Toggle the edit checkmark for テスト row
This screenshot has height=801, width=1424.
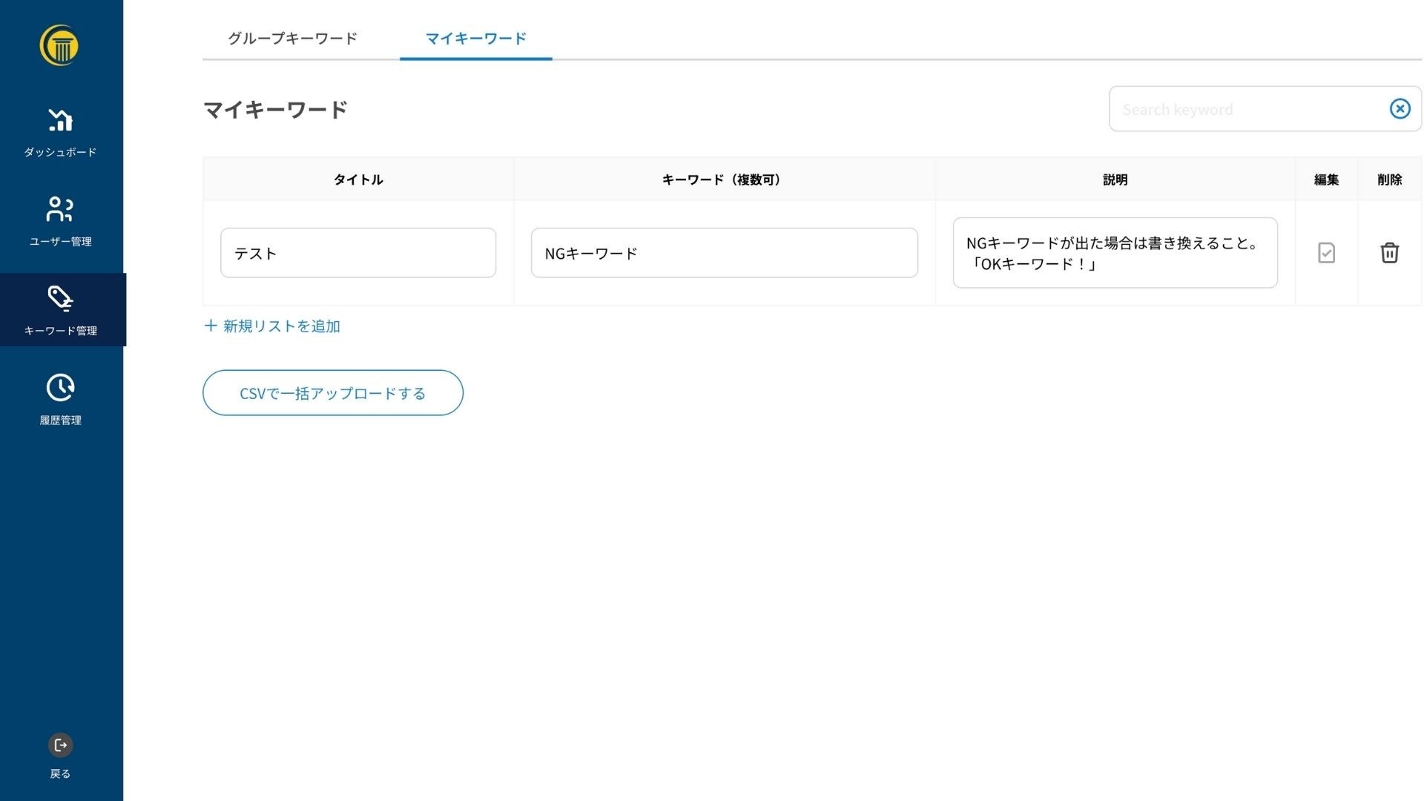(x=1326, y=253)
